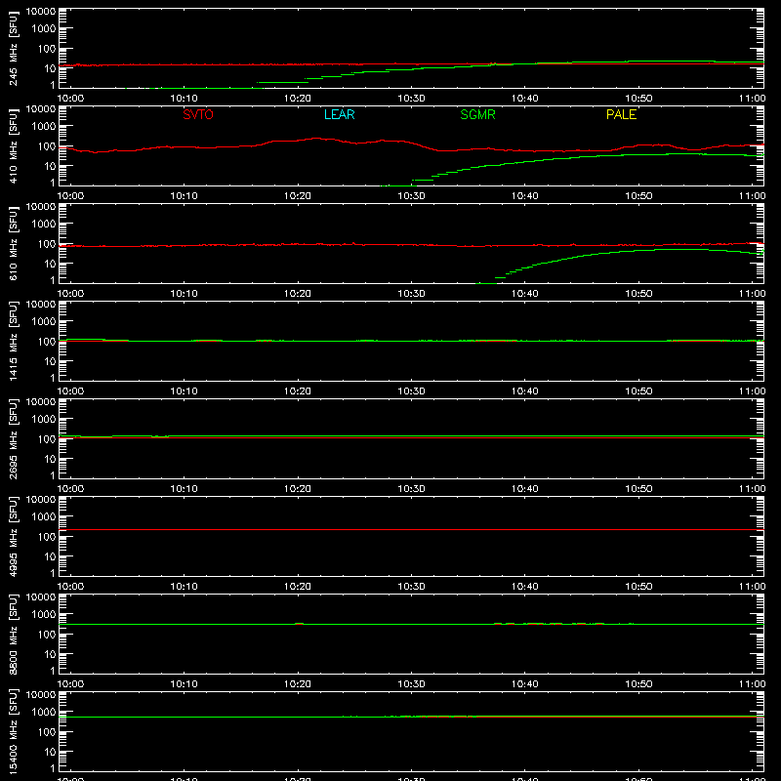Click 10:50 time label under 410 MHz plot
This screenshot has width=781, height=781.
pyautogui.click(x=638, y=196)
